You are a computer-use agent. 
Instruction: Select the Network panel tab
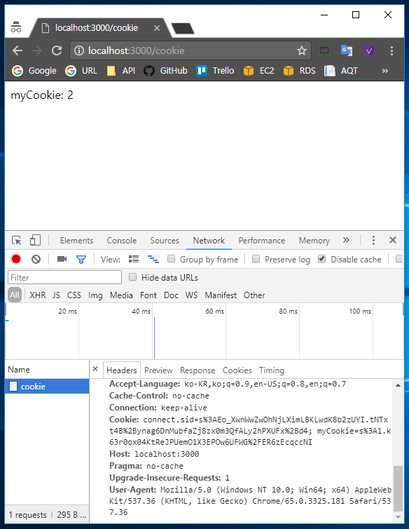pyautogui.click(x=209, y=241)
